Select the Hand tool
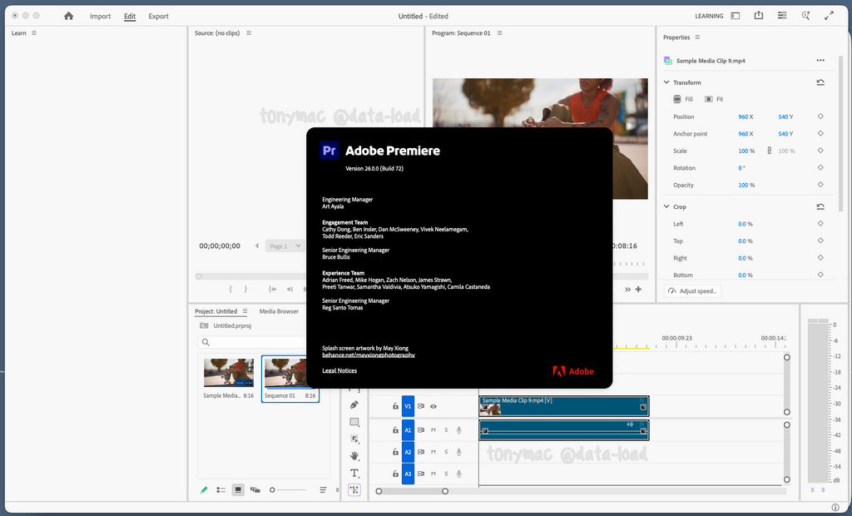This screenshot has width=852, height=516. [x=354, y=455]
